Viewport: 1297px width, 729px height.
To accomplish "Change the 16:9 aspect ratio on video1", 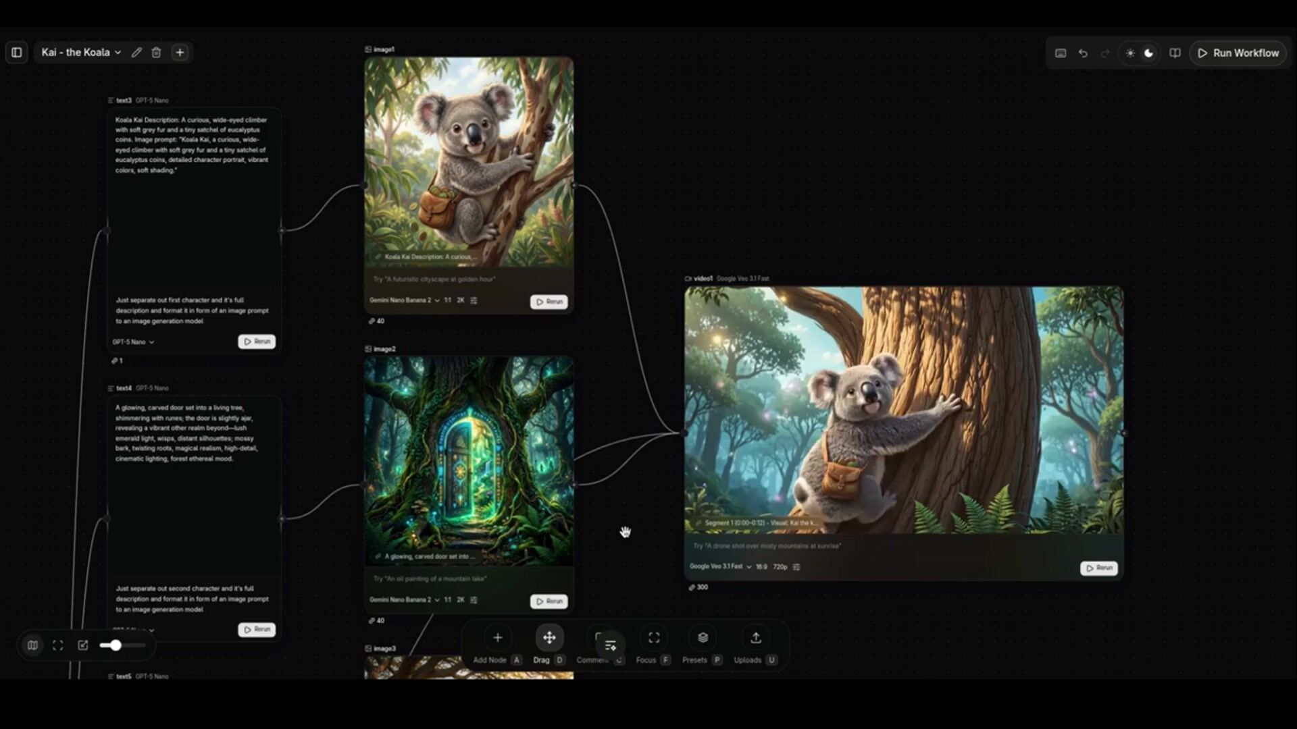I will pos(761,567).
